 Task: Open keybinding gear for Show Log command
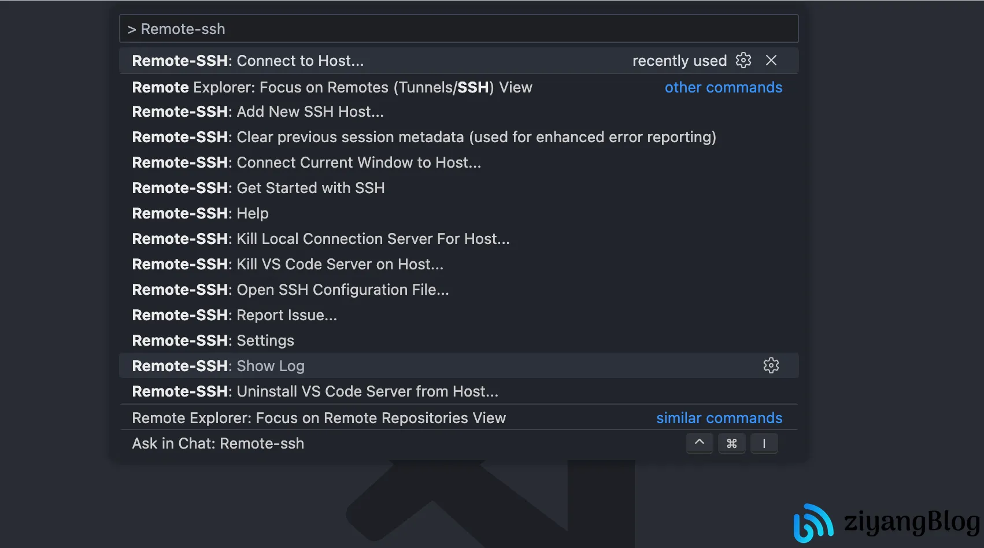(771, 365)
